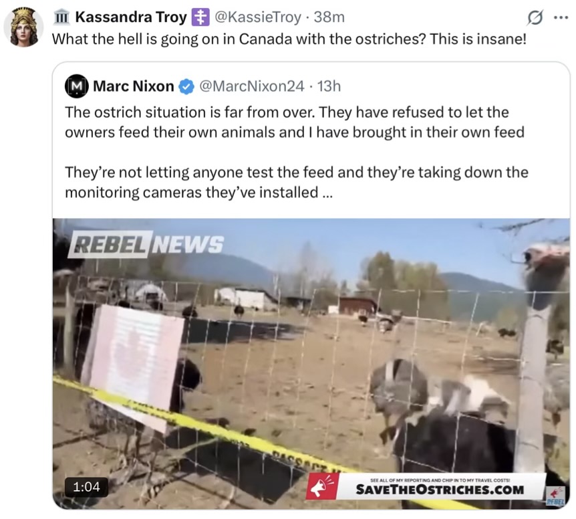This screenshot has height=519, width=576.
Task: Play the ostrich farm video
Action: 311,364
